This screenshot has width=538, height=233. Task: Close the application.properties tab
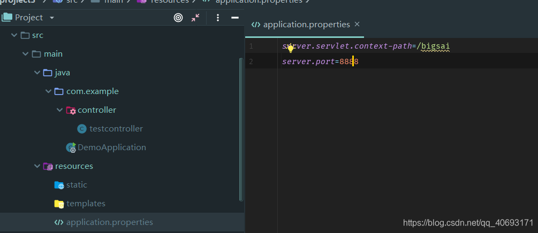pyautogui.click(x=357, y=25)
